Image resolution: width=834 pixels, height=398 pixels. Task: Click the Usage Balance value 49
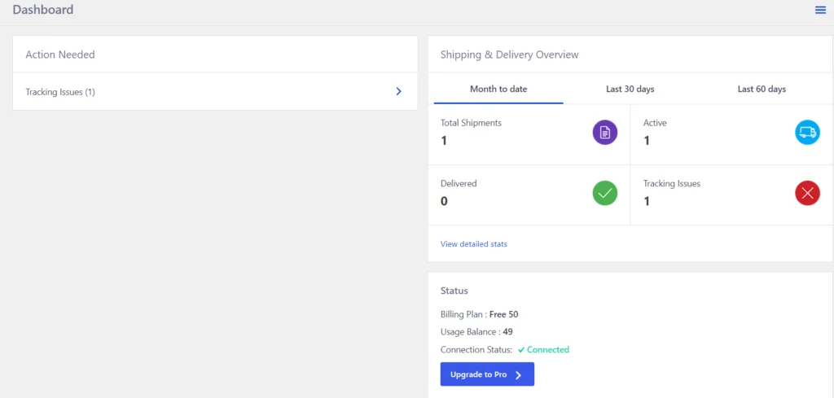click(507, 332)
